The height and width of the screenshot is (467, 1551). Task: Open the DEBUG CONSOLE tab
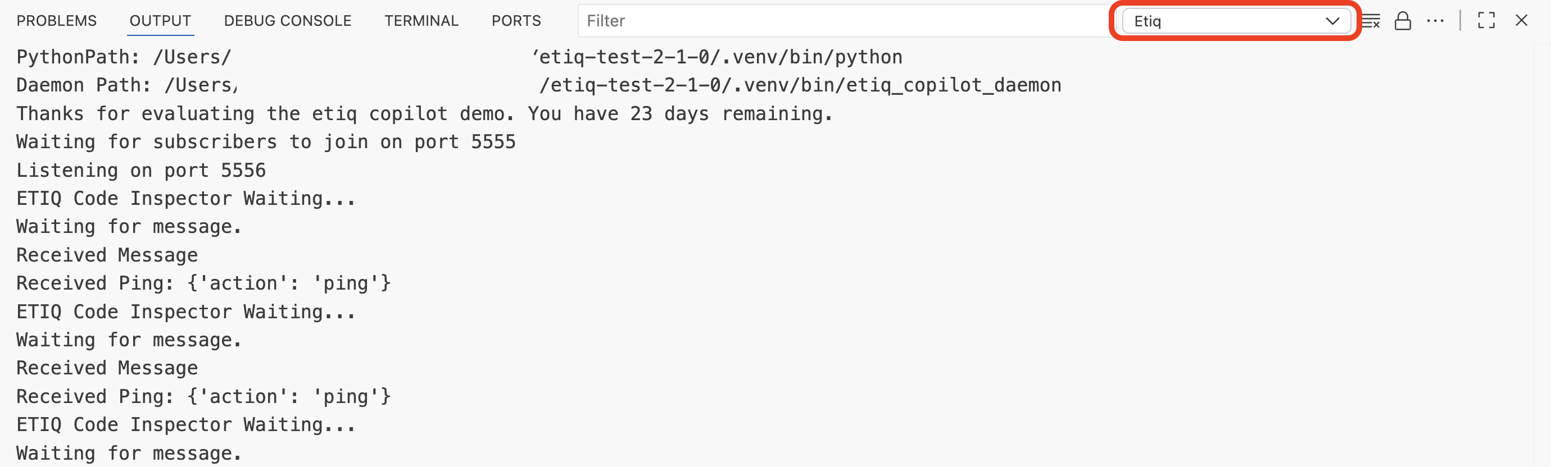click(287, 21)
